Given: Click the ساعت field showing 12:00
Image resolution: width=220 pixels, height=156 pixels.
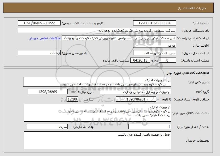Looking at the screenshot, I should coord(72,99).
